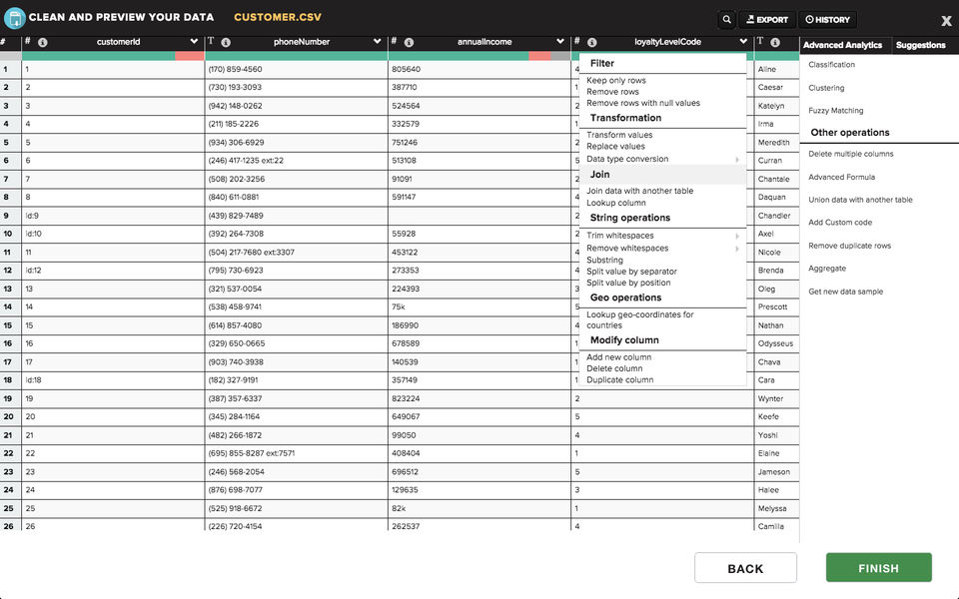
Task: Choose Substring operation
Action: [604, 261]
